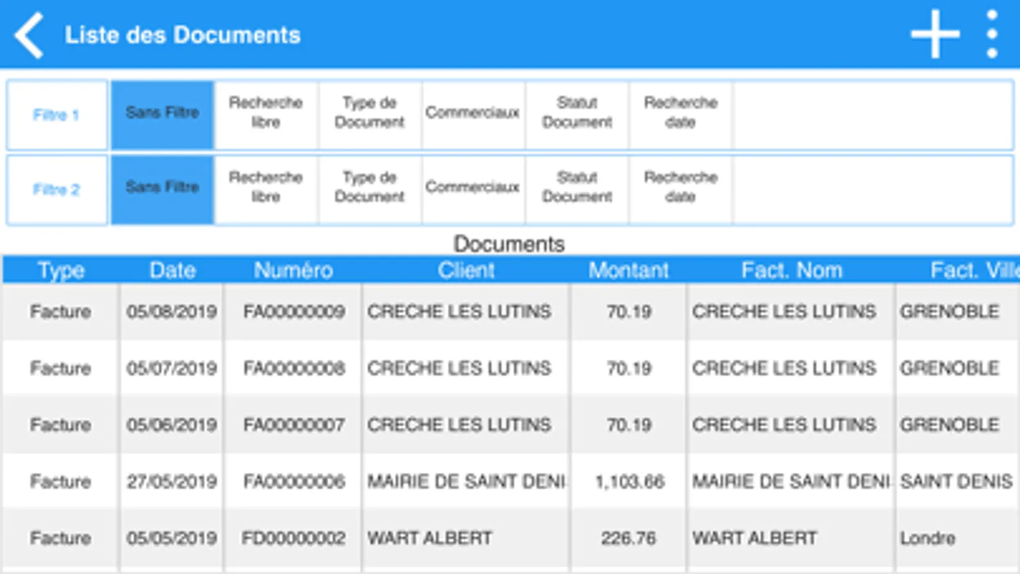1020x574 pixels.
Task: Select Fact. Nom cell WART ALBERT
Action: click(x=792, y=538)
